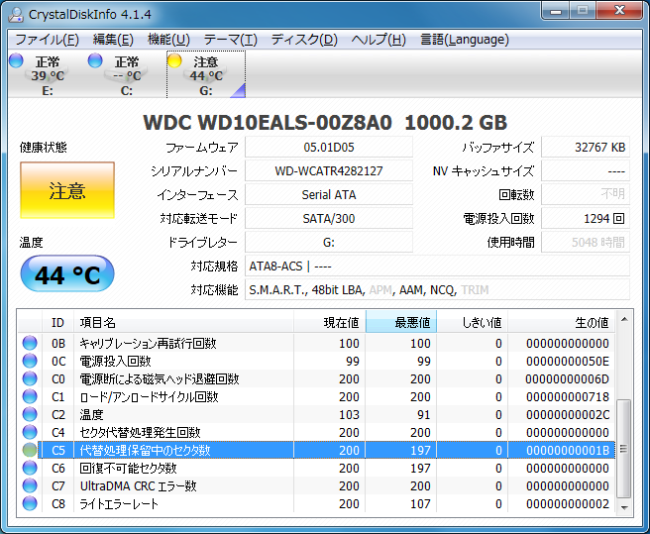Click status orb in row C1
The width and height of the screenshot is (650, 534).
(30, 396)
